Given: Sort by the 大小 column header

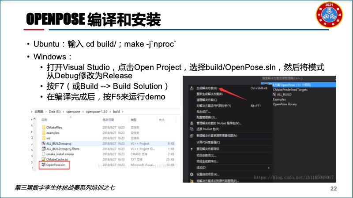Looking at the screenshot, I should click(x=161, y=120).
